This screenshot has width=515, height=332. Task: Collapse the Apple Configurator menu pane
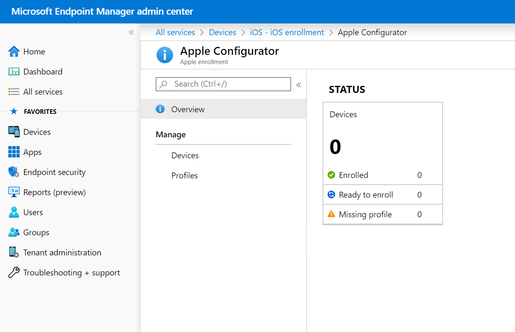point(299,84)
